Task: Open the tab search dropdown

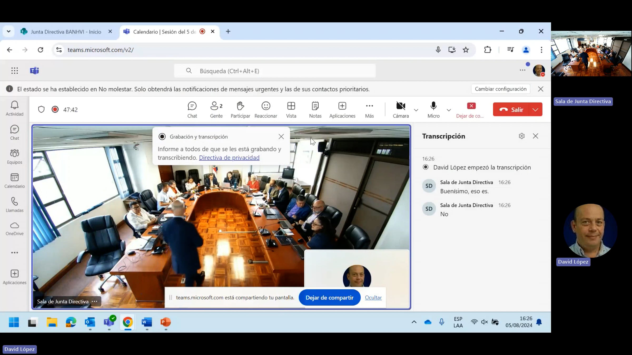Action: point(8,32)
